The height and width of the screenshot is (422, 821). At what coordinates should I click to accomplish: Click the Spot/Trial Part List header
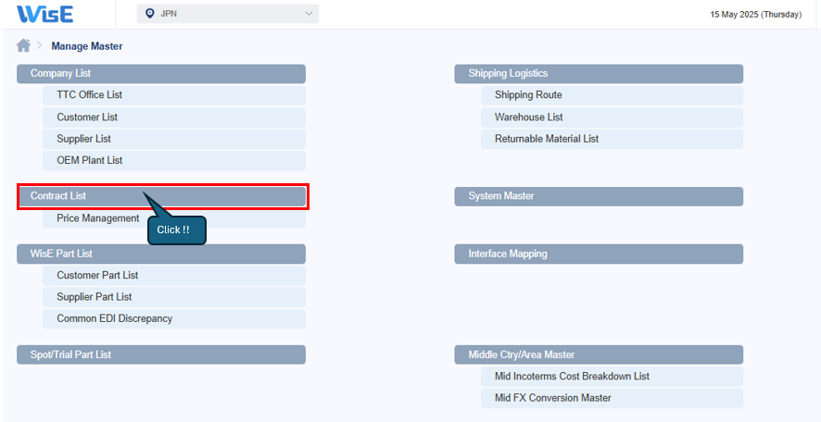tap(161, 354)
